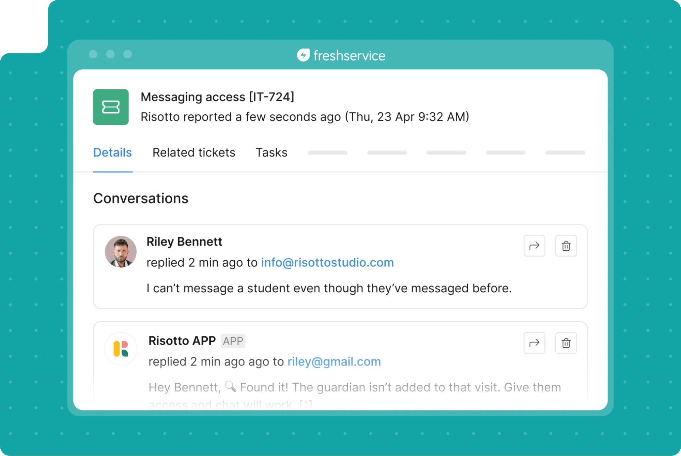Click the reported time text Thu, 23 Apr 9:32 AM

407,117
